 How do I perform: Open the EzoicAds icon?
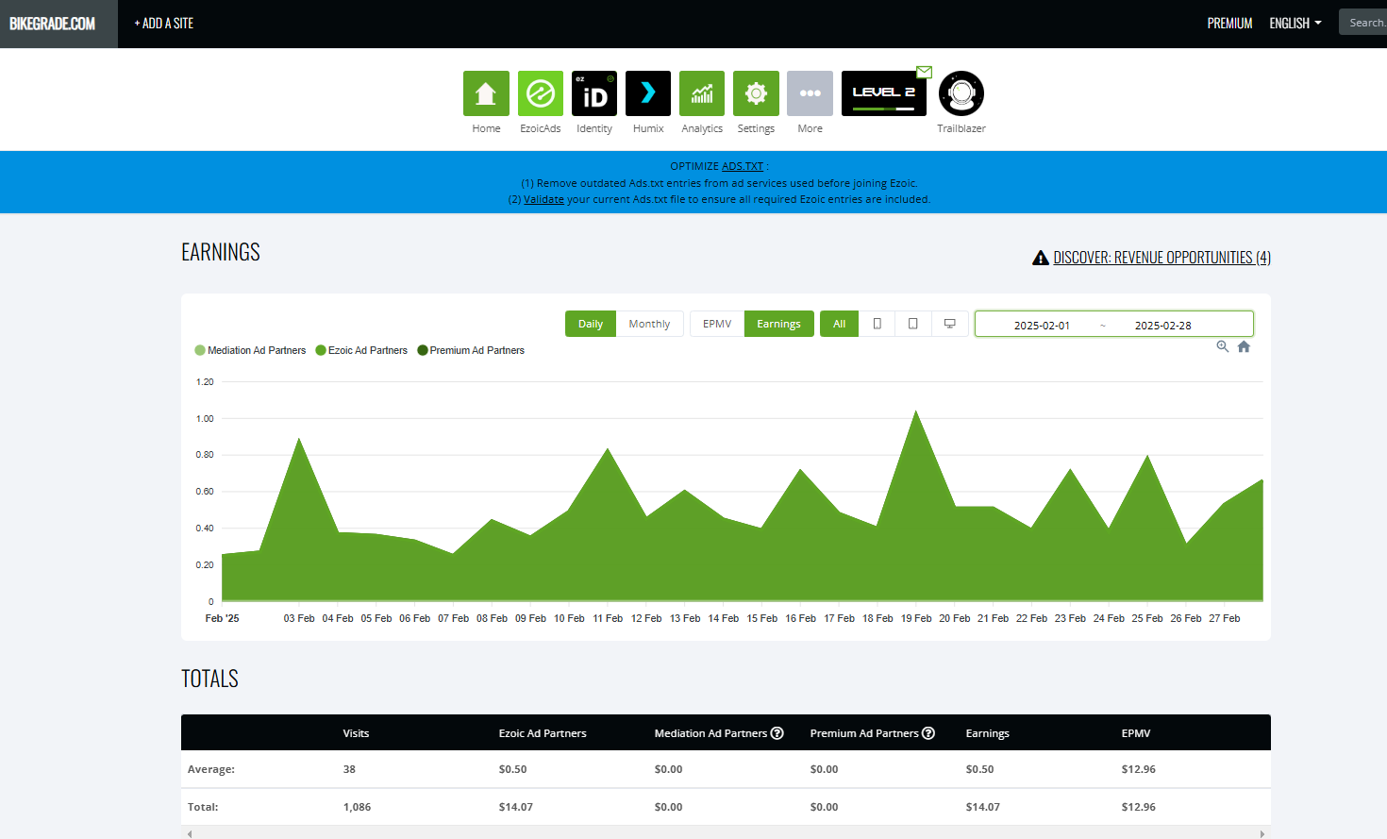coord(541,93)
